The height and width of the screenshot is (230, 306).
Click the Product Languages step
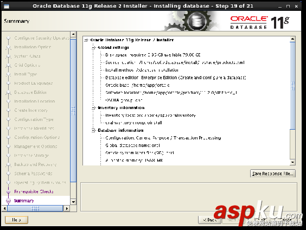coord(34,84)
